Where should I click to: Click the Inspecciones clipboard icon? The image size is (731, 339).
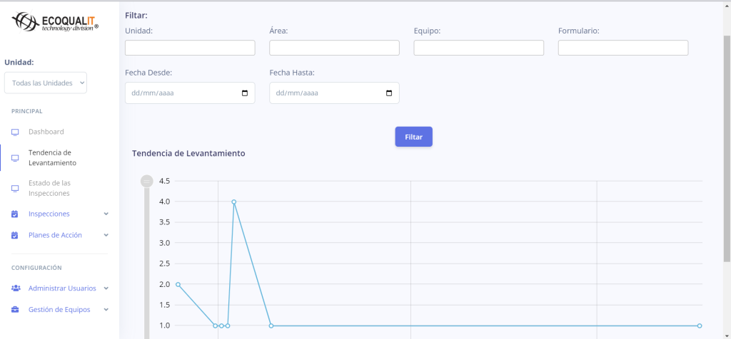point(15,214)
